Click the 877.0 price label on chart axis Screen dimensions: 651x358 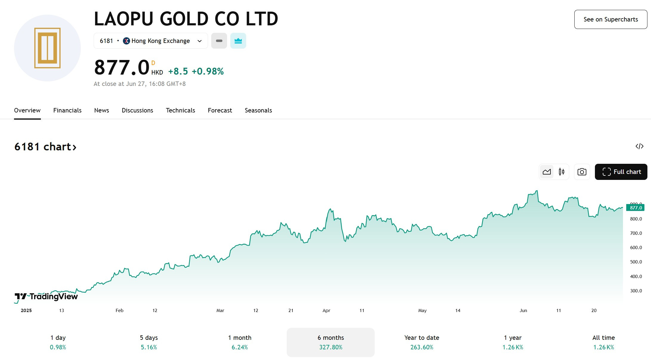(x=635, y=208)
